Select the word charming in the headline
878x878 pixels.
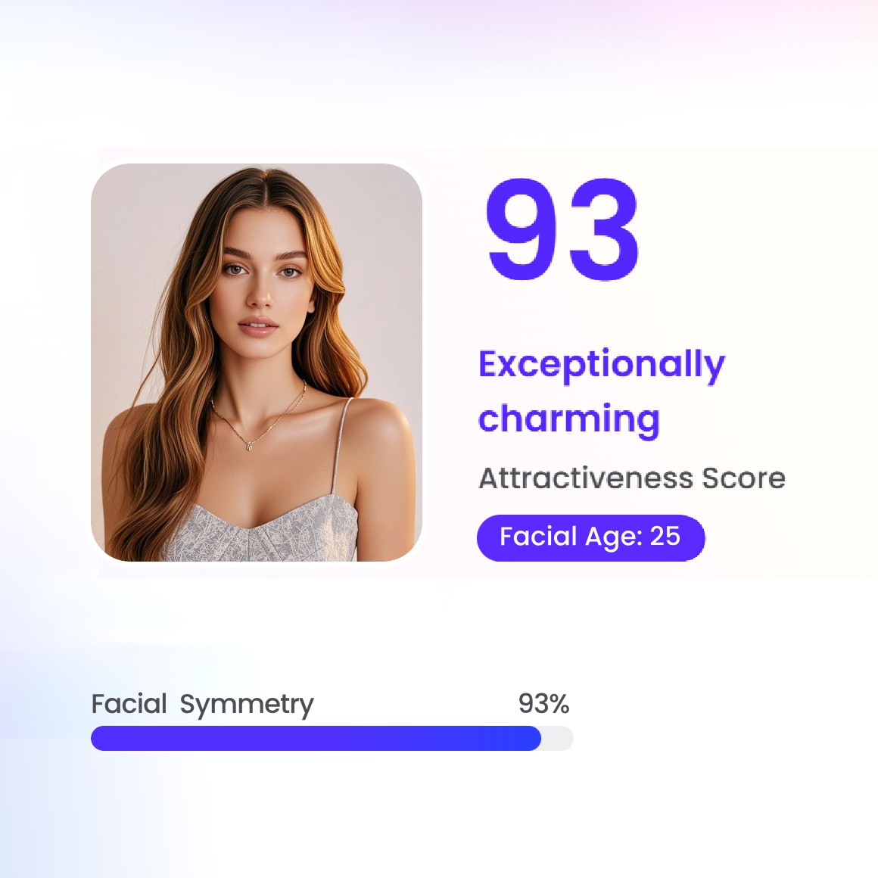point(569,418)
